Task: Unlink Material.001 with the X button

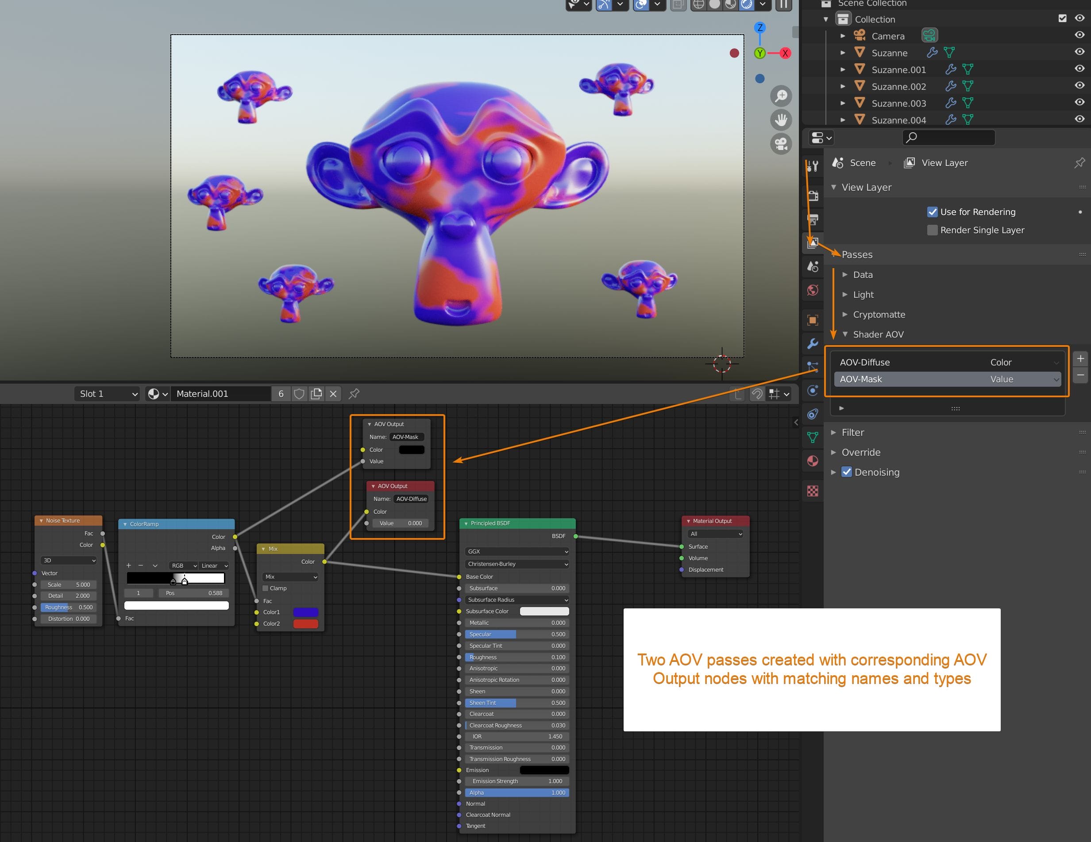Action: [x=333, y=393]
